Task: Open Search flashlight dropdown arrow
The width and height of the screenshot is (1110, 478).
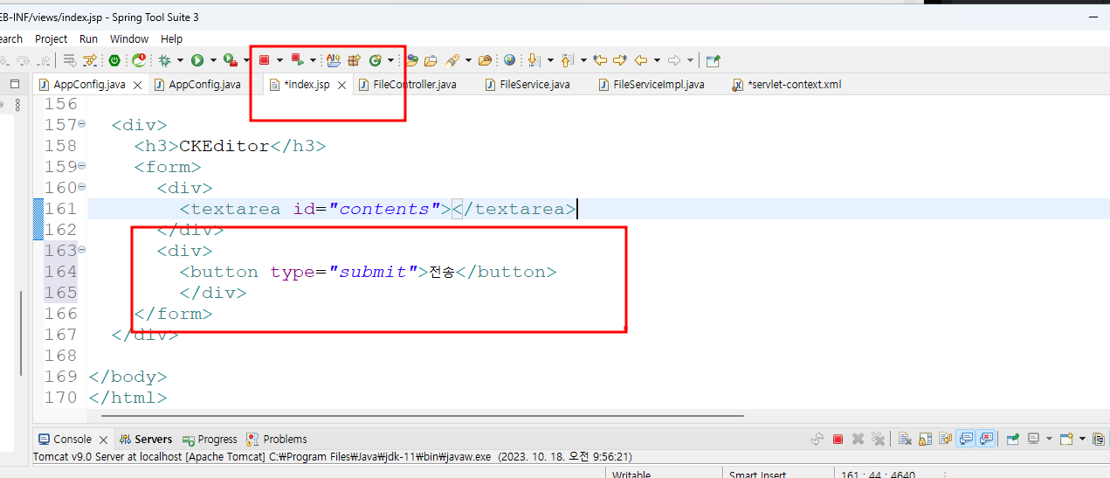Action: click(468, 60)
